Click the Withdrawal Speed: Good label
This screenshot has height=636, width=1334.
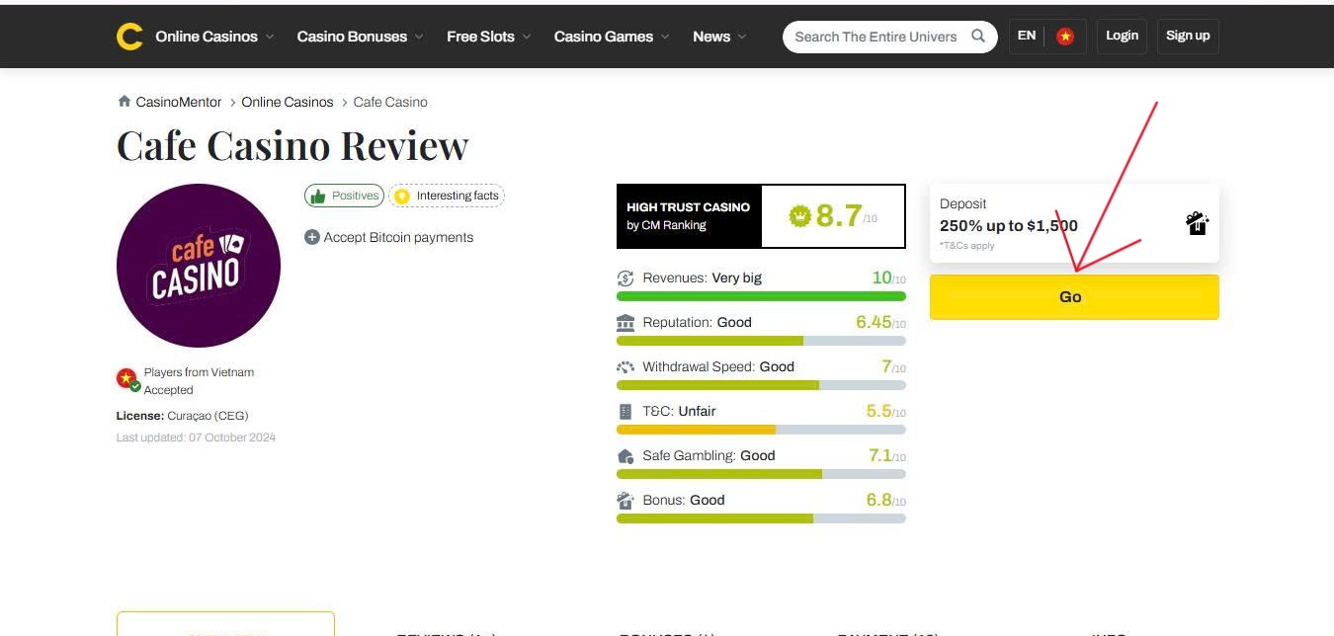(x=718, y=366)
